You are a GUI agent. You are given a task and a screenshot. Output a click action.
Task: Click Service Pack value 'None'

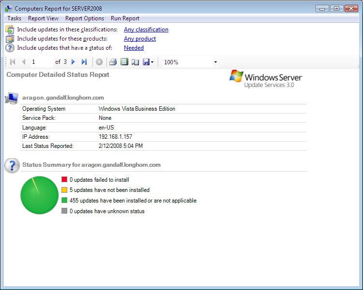pyautogui.click(x=105, y=118)
